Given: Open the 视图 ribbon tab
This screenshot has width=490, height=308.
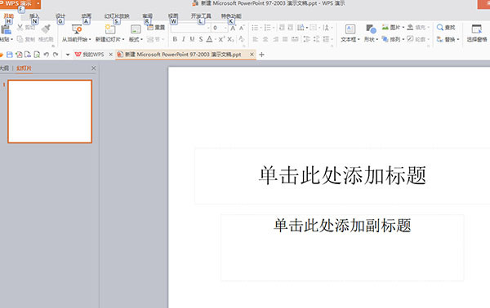Looking at the screenshot, I should (173, 16).
